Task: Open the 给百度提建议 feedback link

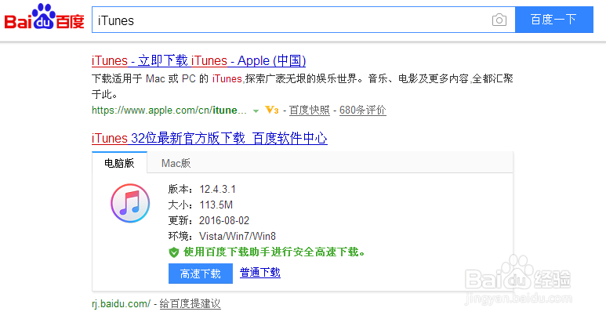Action: pos(190,303)
